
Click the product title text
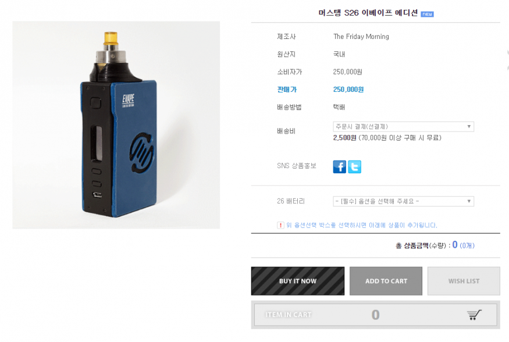368,13
